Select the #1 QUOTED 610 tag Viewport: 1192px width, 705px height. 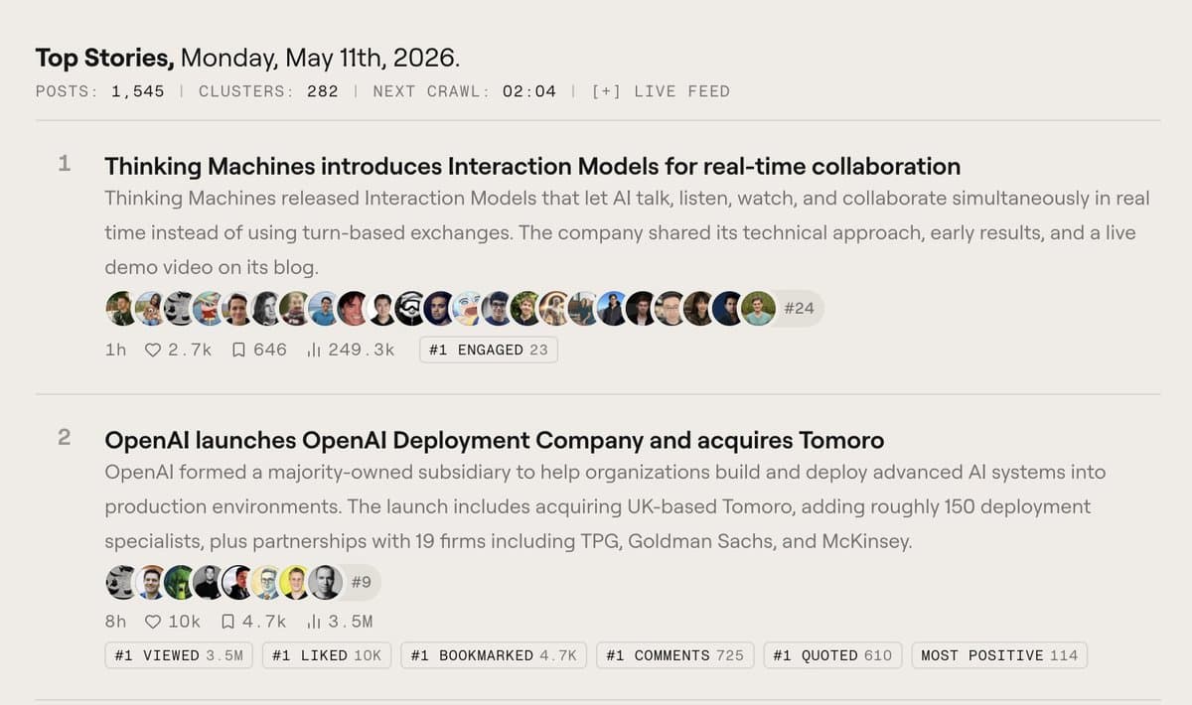tap(832, 655)
